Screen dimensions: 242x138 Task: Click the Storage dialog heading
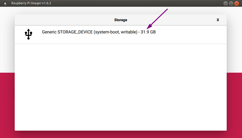coord(121,20)
